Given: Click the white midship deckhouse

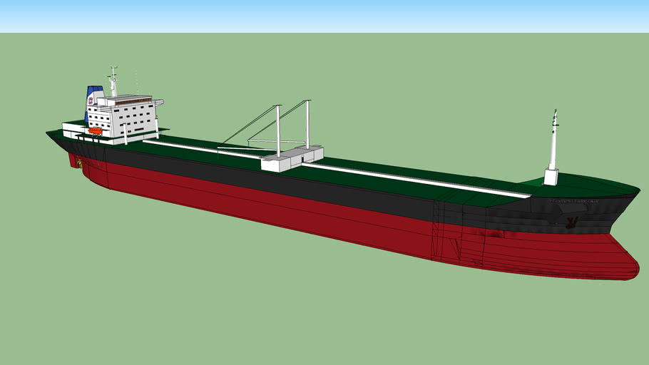Looking at the screenshot, I should coord(292,158).
